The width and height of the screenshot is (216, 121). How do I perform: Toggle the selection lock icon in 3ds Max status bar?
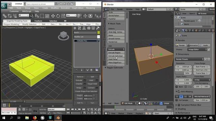pyautogui.click(x=20, y=109)
